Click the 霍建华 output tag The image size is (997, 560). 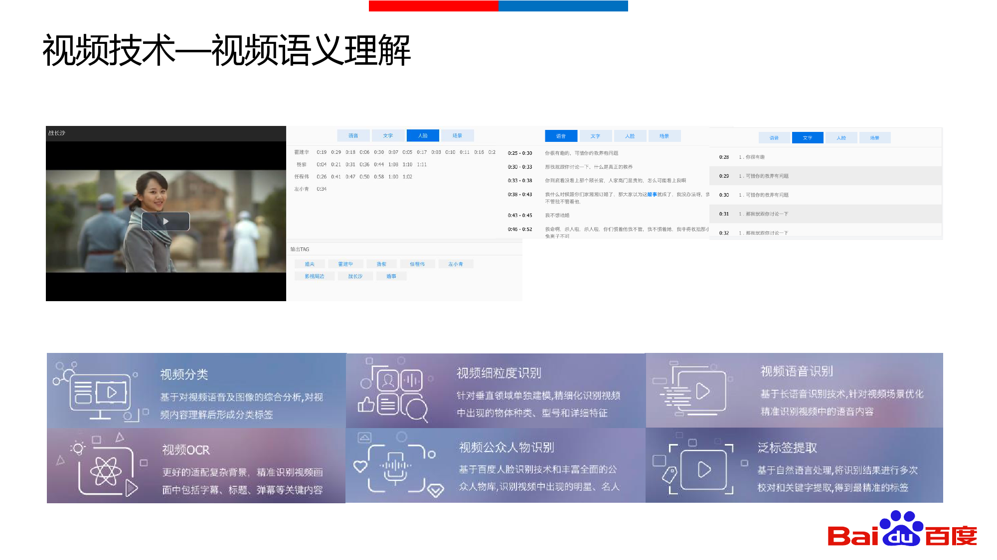345,264
